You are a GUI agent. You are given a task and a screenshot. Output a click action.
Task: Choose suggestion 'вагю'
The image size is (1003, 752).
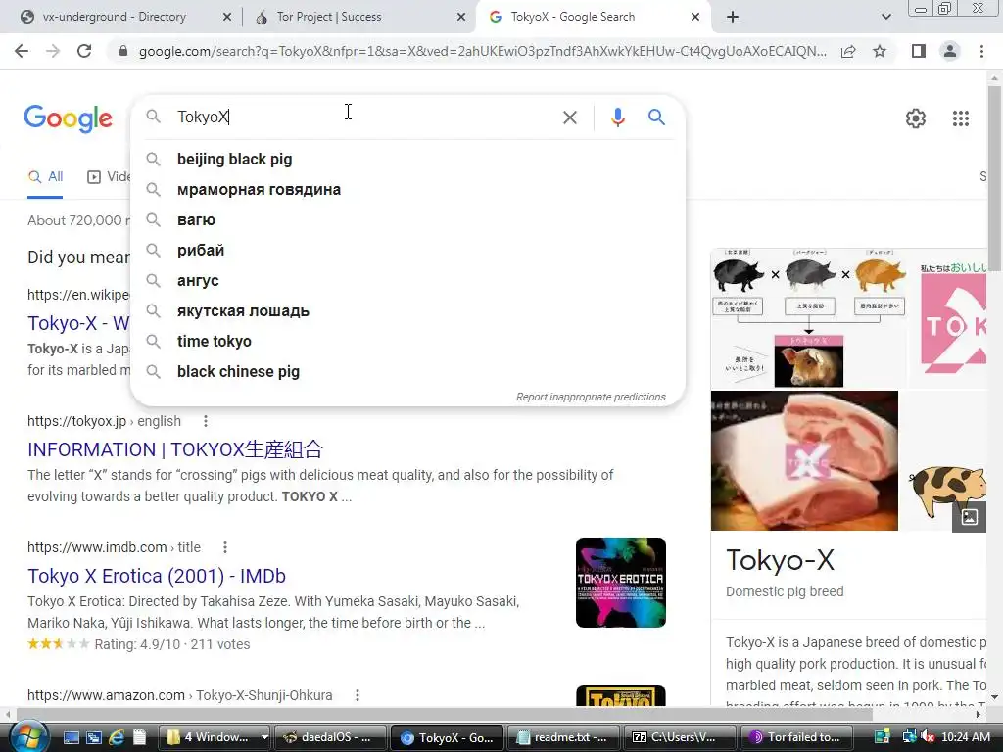[x=407, y=220]
